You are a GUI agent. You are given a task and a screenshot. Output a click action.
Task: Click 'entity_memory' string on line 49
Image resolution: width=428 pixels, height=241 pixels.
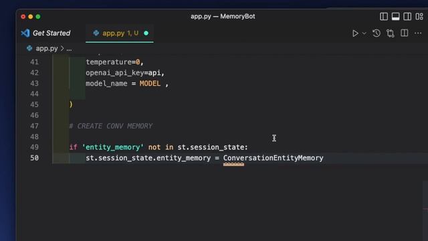(x=113, y=147)
